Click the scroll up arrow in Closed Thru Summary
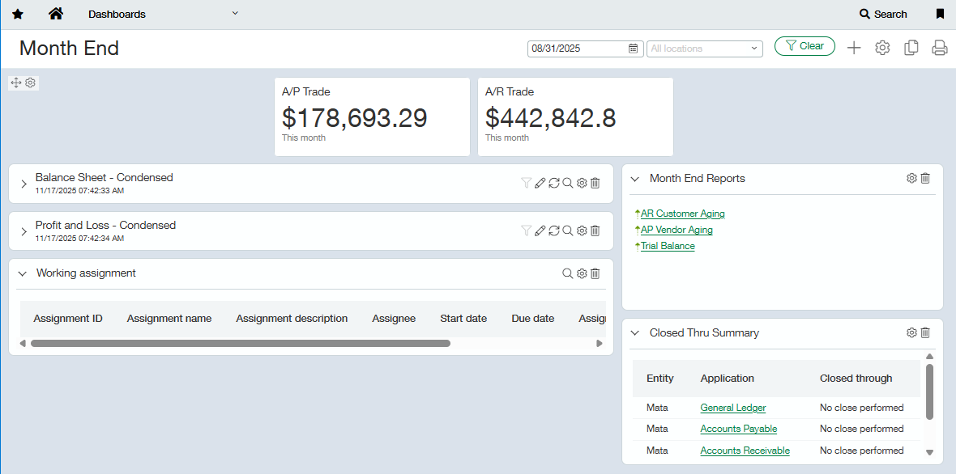 pyautogui.click(x=929, y=357)
